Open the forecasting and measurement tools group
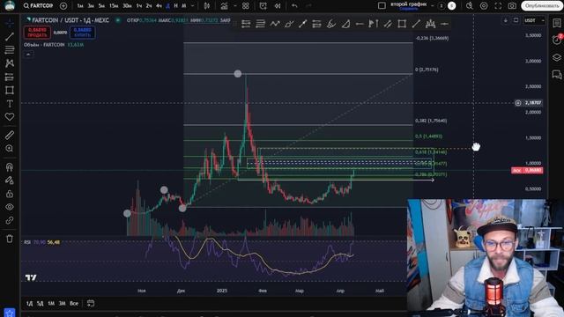The width and height of the screenshot is (564, 317). (x=10, y=77)
